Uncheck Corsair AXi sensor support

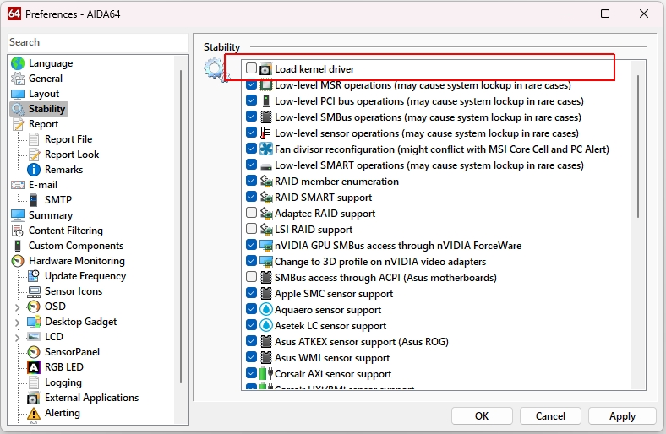tap(252, 373)
